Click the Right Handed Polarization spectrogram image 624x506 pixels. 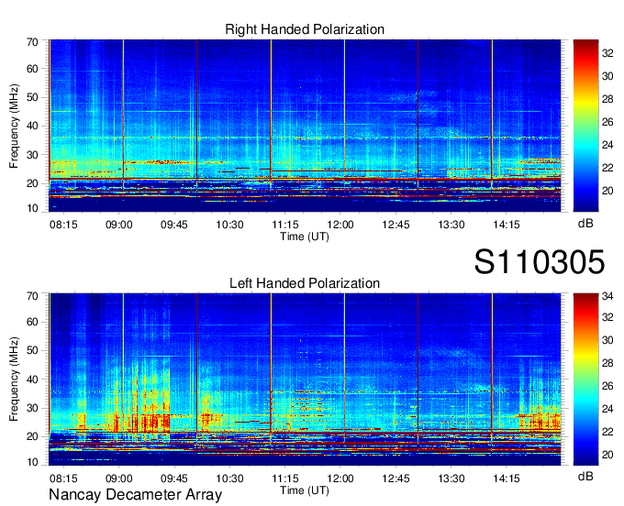305,126
